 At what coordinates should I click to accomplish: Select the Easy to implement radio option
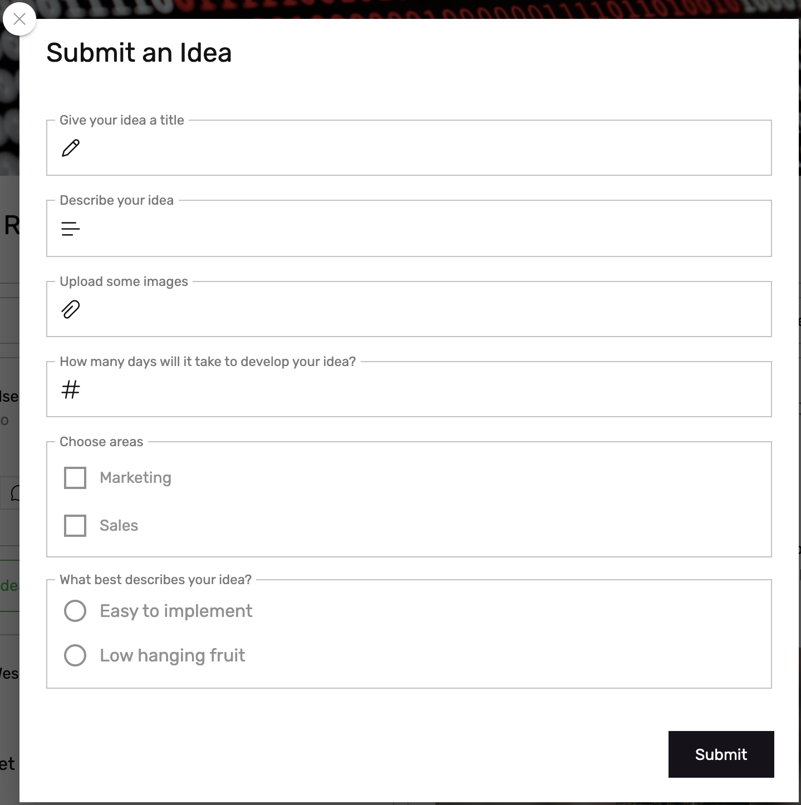[75, 611]
